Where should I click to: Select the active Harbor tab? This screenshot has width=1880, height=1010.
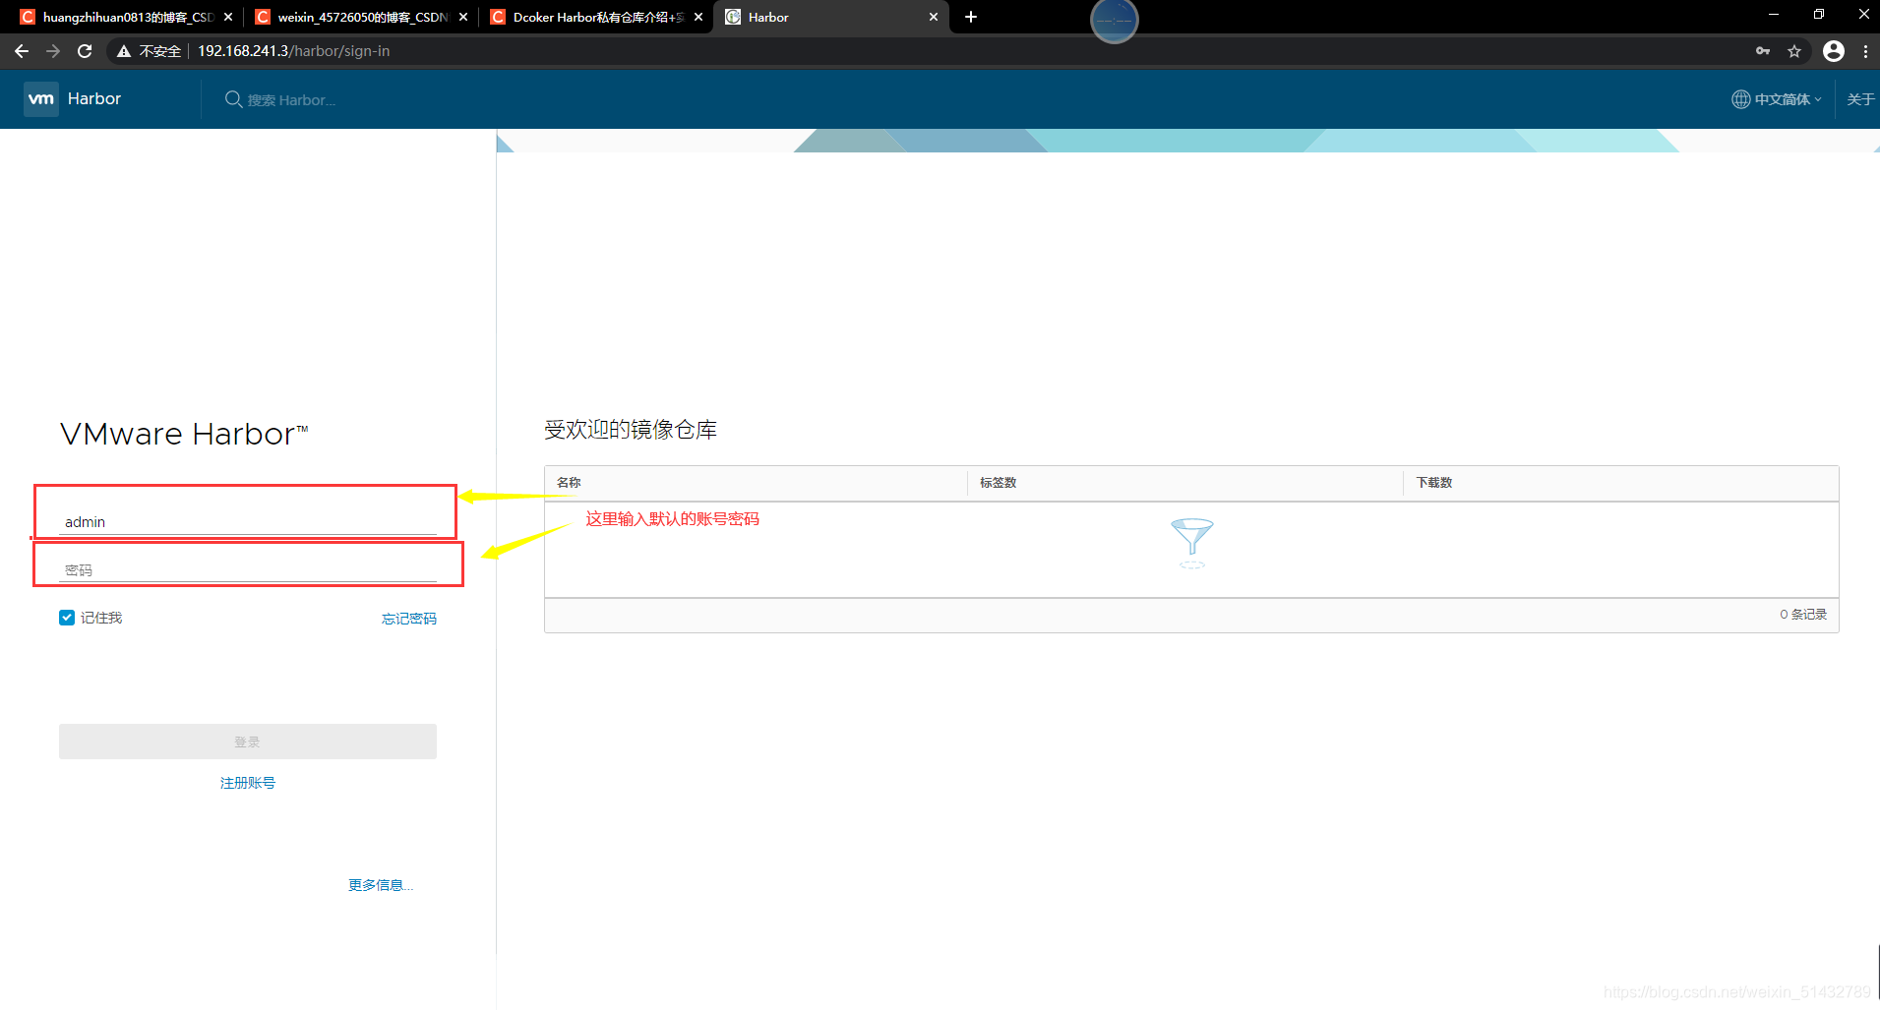[x=830, y=17]
